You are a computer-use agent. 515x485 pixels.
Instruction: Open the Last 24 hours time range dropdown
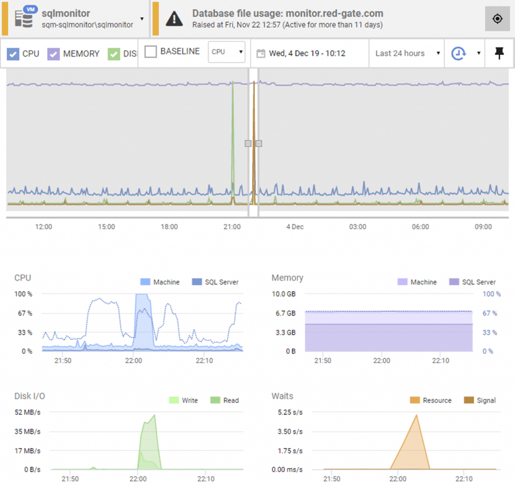click(406, 53)
